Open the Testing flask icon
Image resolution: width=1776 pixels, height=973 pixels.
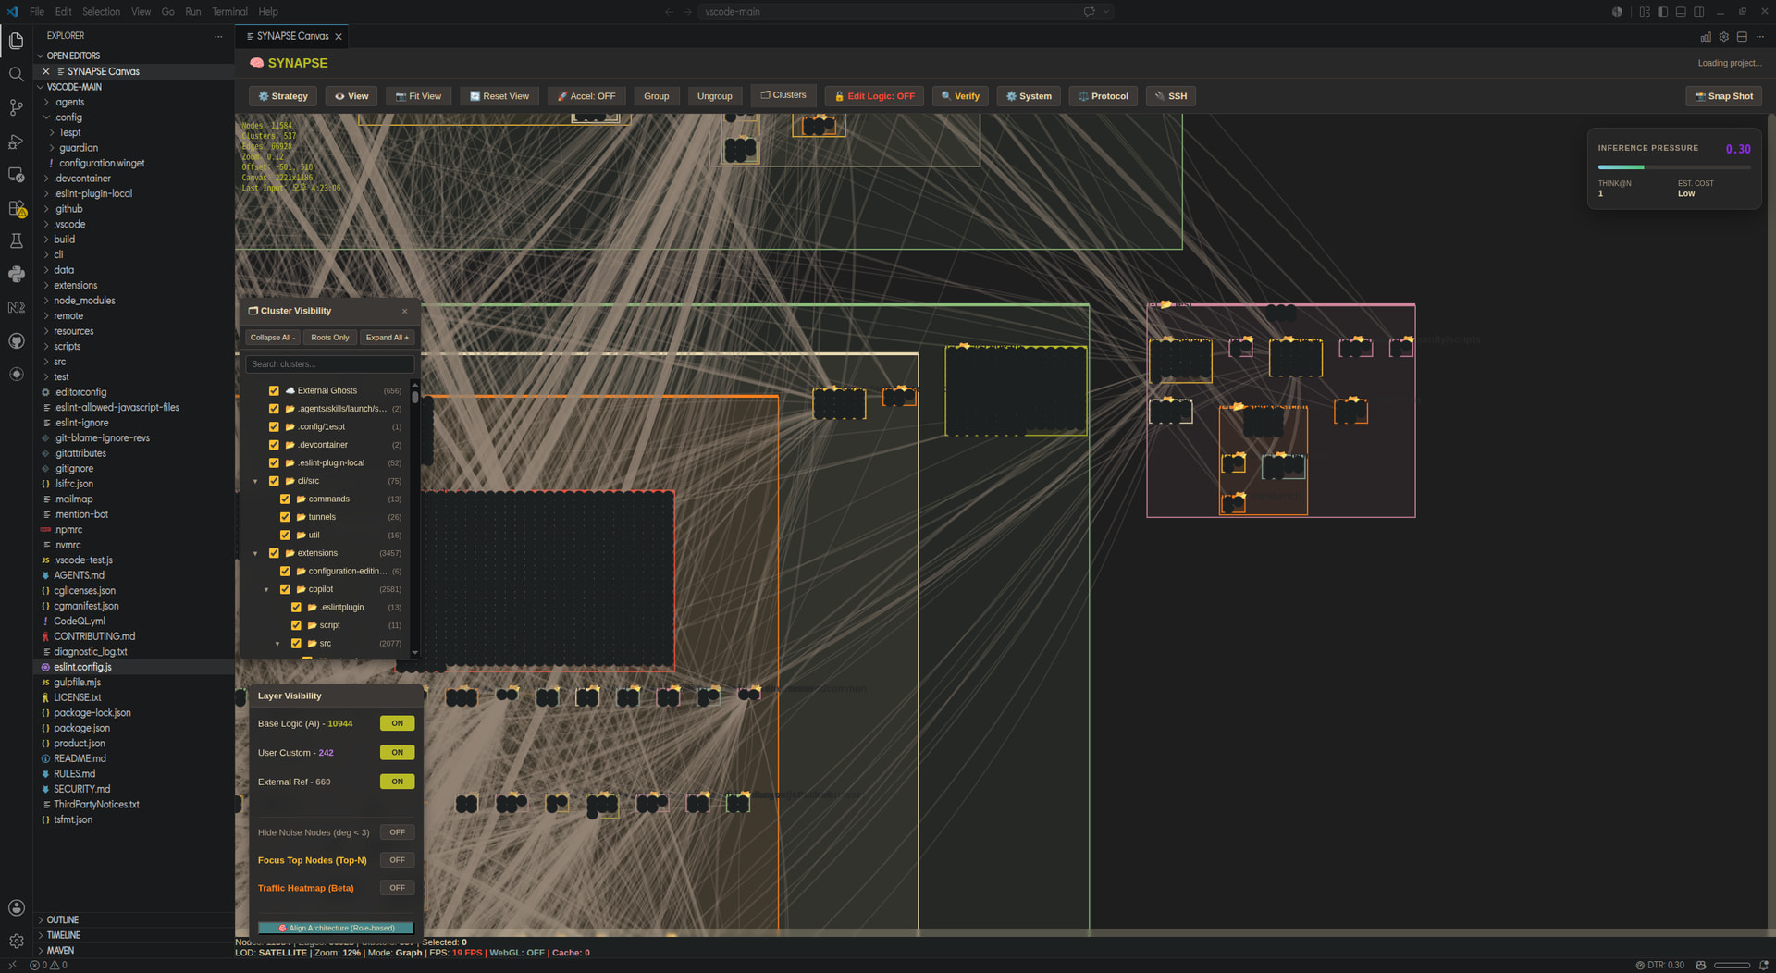coord(16,240)
